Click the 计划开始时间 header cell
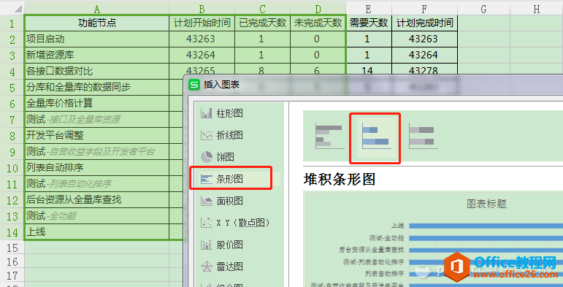This screenshot has width=563, height=287. point(202,23)
